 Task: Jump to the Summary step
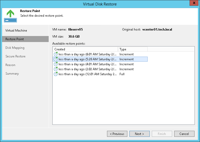point(12,74)
